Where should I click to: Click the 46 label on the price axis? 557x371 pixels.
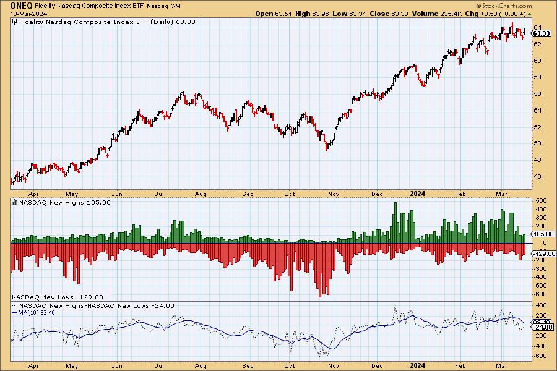tap(537, 176)
